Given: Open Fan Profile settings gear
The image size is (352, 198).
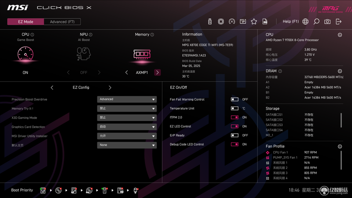Looking at the screenshot, I should pyautogui.click(x=340, y=147).
